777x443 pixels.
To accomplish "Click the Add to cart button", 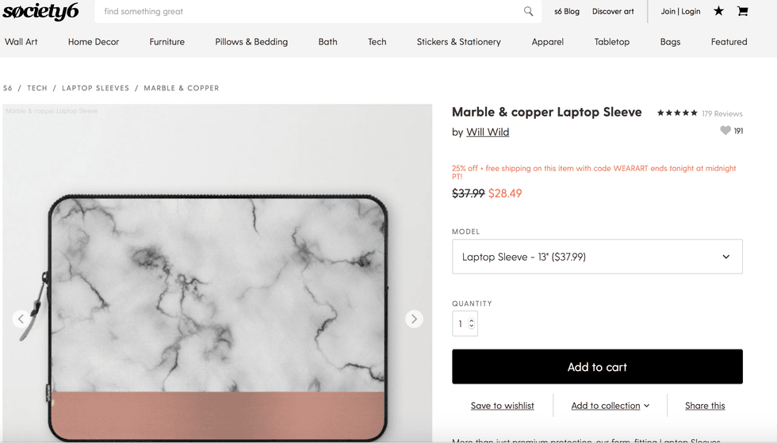I will (x=597, y=367).
